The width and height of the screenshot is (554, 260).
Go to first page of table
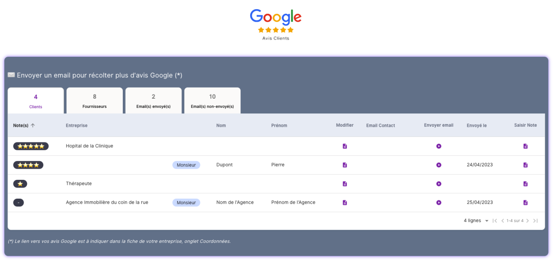click(495, 221)
